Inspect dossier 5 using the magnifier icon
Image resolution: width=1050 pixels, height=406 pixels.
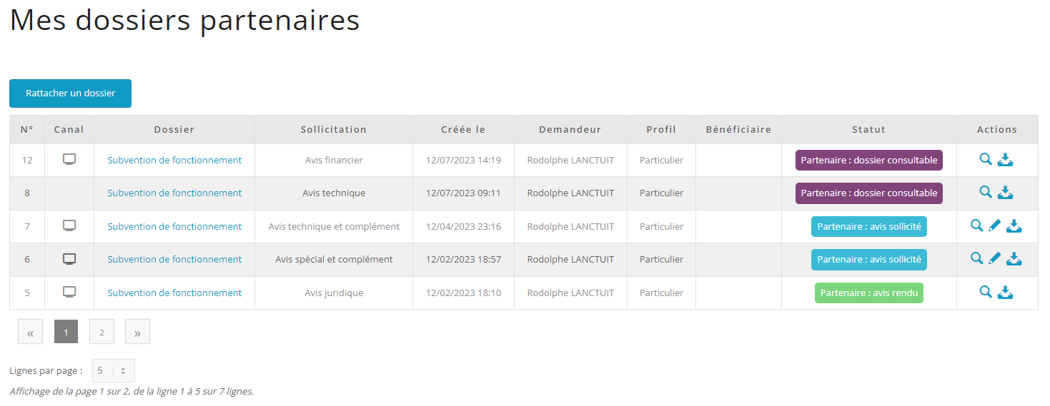click(986, 292)
